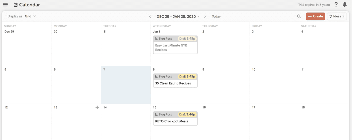Expand the Display as Grid dropdown
The height and width of the screenshot is (140, 352).
point(30,16)
